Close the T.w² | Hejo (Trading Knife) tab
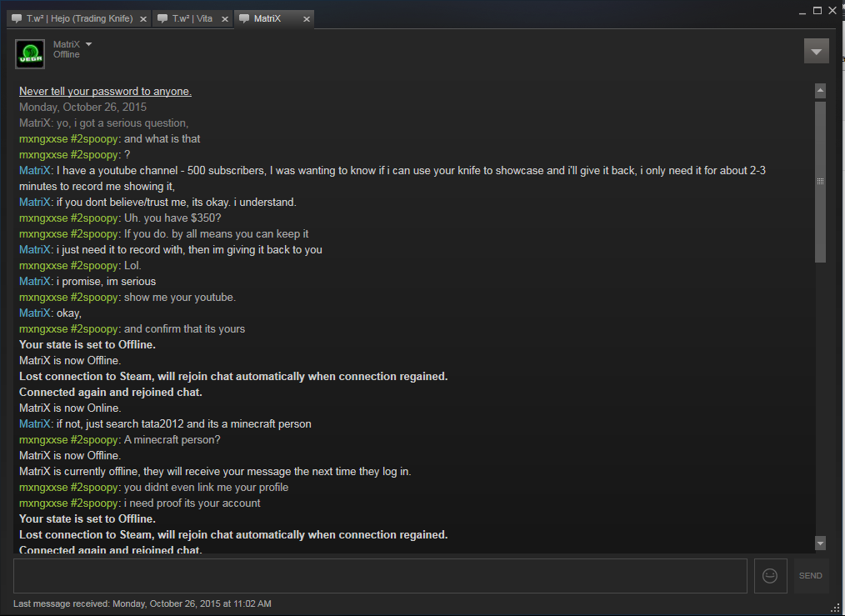 click(143, 19)
